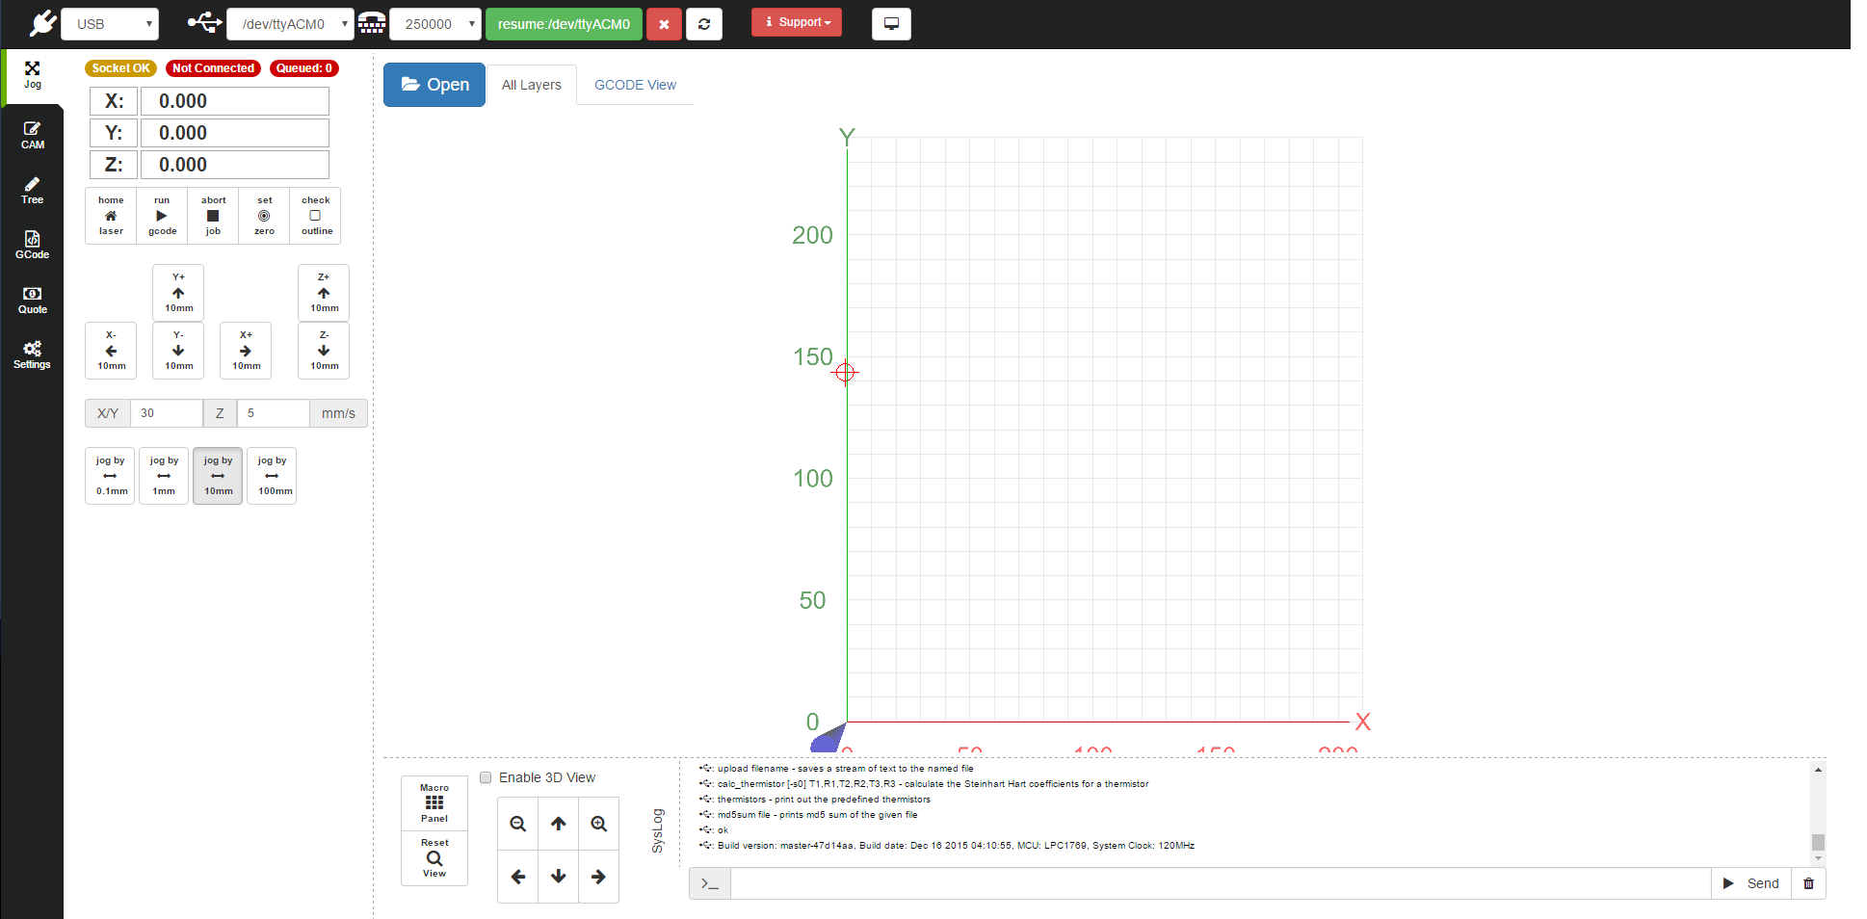Open the Settings sidebar panel
Viewport: 1867px width, 919px height.
coord(33,355)
